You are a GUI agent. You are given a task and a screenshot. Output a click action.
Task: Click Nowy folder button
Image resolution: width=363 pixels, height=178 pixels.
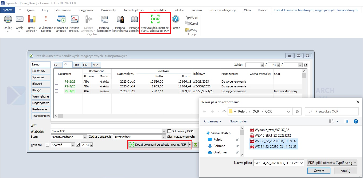238,121
